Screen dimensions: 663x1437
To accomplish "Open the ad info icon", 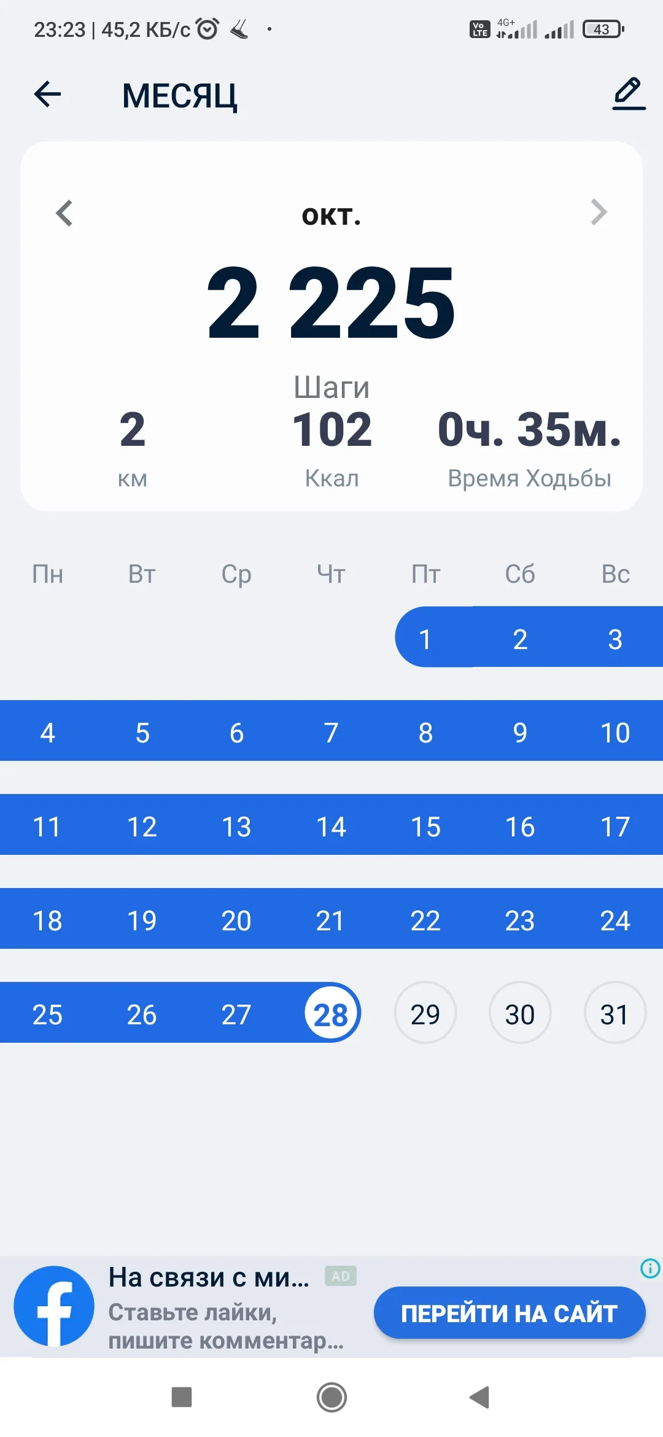I will coord(649,1268).
